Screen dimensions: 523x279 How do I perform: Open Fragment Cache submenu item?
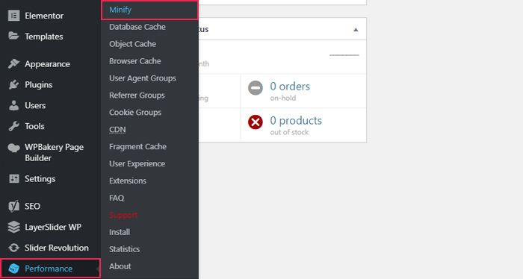coord(137,147)
